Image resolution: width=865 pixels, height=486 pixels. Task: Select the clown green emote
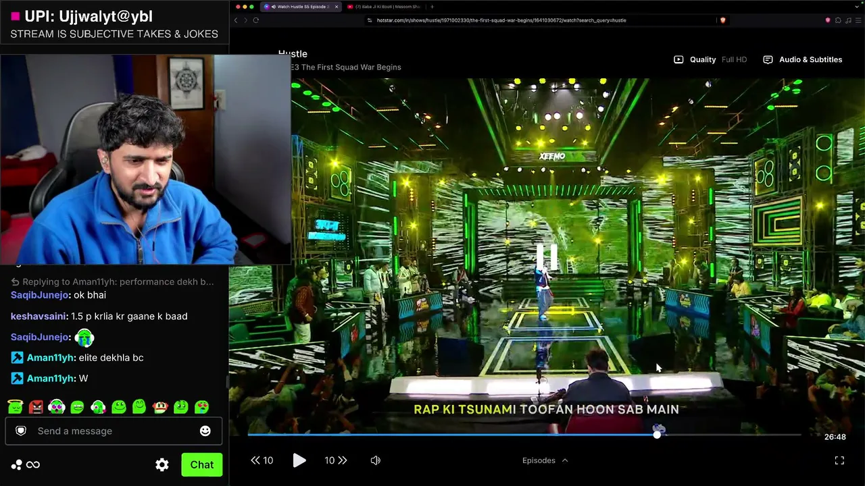point(160,406)
